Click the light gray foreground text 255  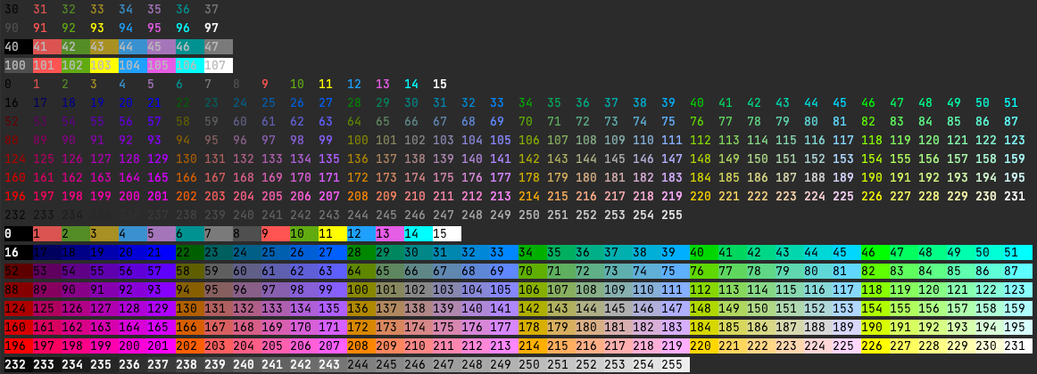pos(672,215)
